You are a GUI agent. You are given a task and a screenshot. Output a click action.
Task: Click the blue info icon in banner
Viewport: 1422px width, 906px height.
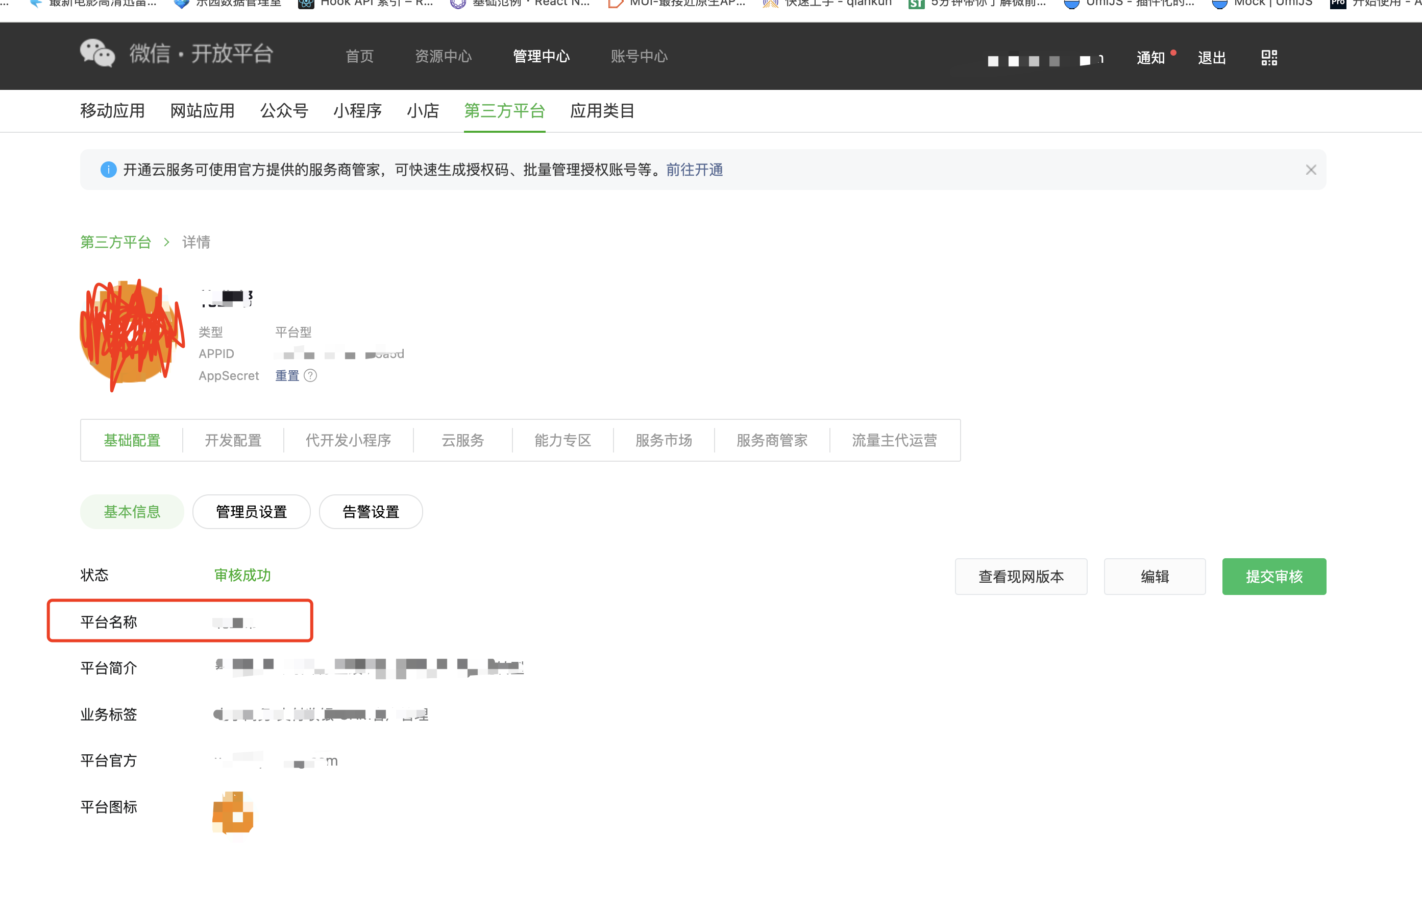[108, 170]
